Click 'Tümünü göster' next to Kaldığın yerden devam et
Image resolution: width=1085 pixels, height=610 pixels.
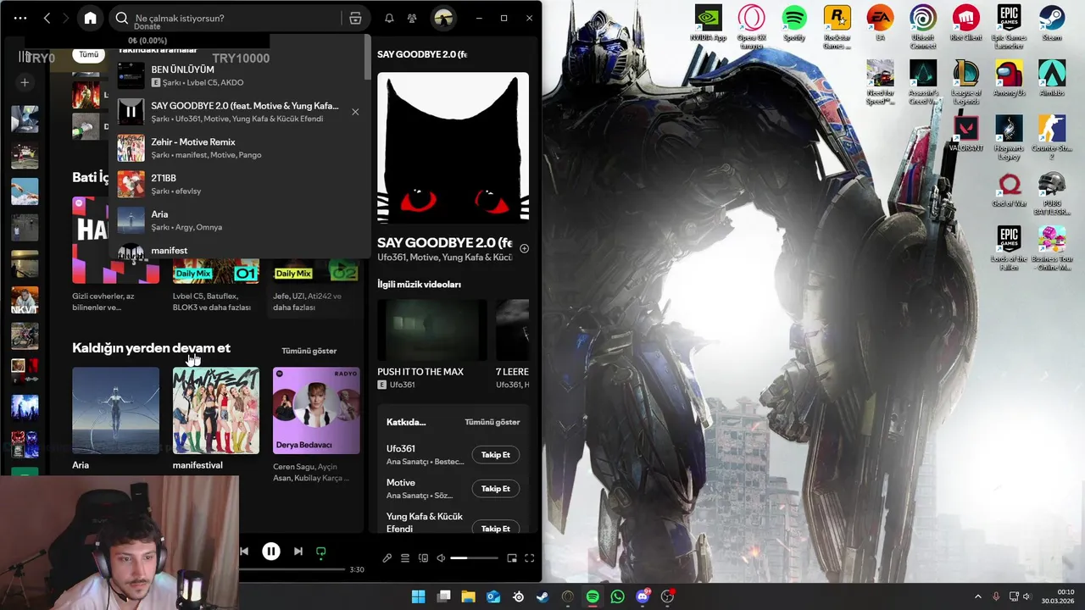[x=309, y=351]
